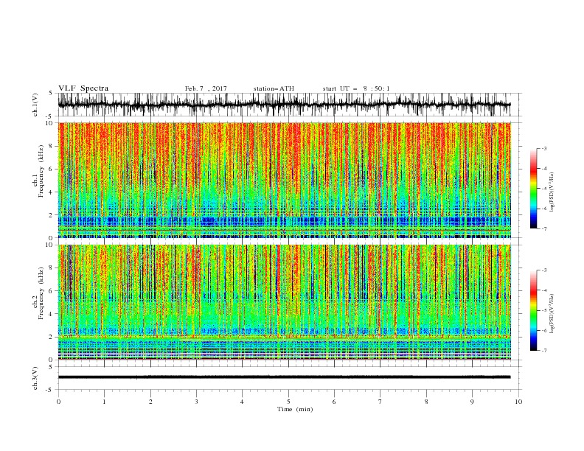Click the 'Time (min)' axis label
The height and width of the screenshot is (451, 584).
click(295, 409)
